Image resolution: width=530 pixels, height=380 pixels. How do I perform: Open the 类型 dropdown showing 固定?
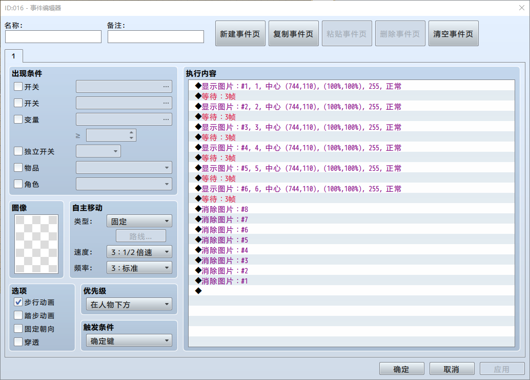tap(139, 221)
